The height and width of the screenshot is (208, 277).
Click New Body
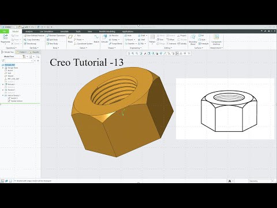pyautogui.click(x=52, y=44)
